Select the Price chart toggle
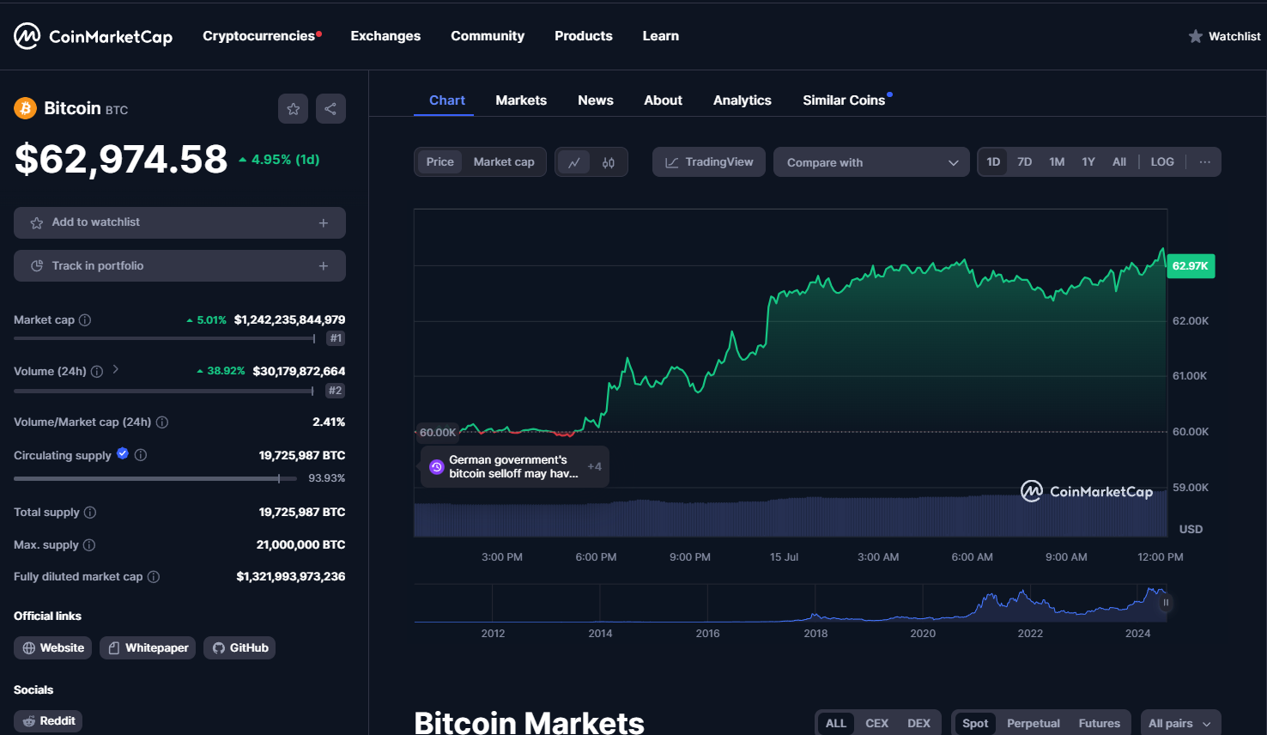 click(440, 162)
